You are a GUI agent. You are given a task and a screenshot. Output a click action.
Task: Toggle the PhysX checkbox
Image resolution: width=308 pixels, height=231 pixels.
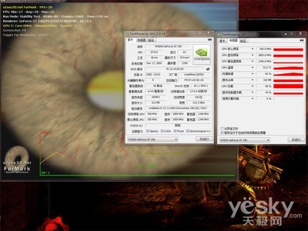tap(175, 131)
